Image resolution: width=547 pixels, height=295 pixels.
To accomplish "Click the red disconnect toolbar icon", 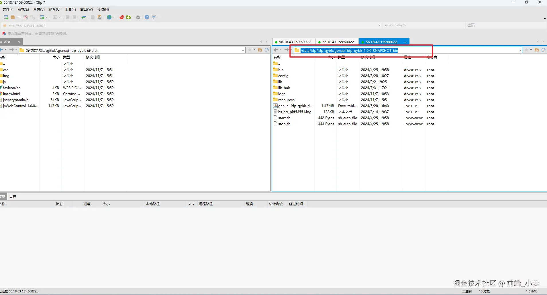I will click(x=26, y=17).
